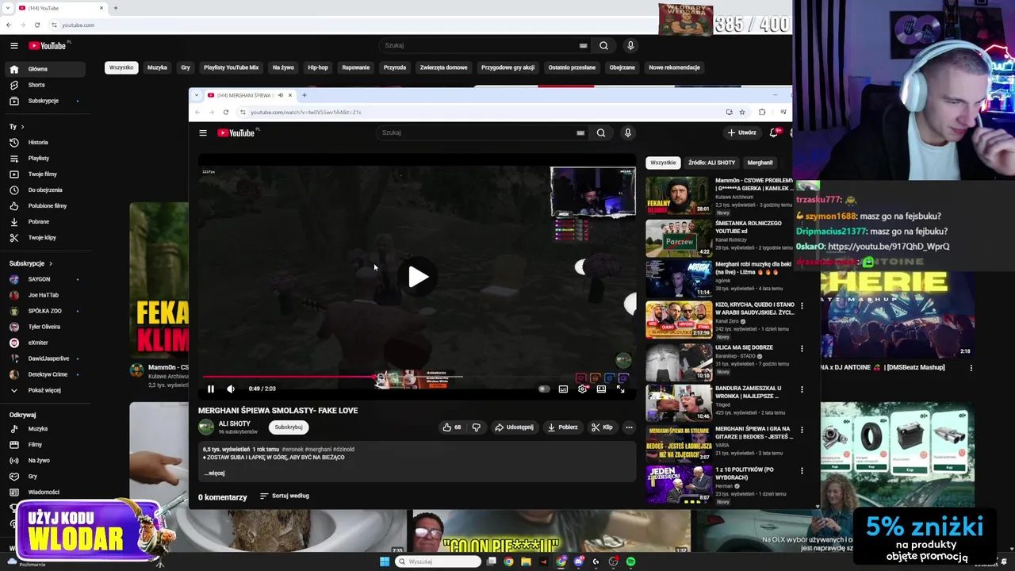Image resolution: width=1015 pixels, height=571 pixels.
Task: Open the extensions puzzle icon in front browser
Action: pyautogui.click(x=762, y=112)
